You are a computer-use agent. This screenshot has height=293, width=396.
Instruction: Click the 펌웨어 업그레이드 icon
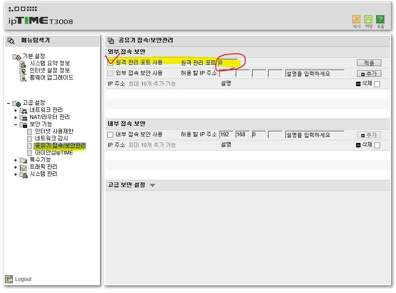pyautogui.click(x=23, y=78)
